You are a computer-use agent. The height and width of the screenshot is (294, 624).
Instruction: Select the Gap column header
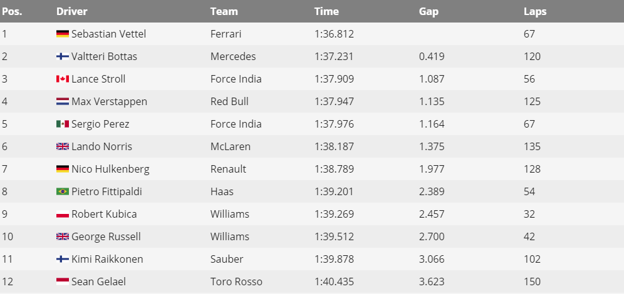point(429,11)
